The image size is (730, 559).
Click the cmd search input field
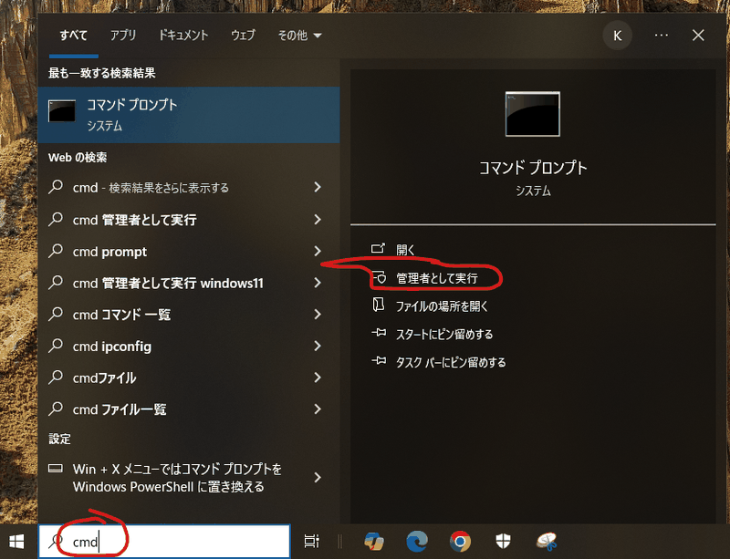point(164,542)
